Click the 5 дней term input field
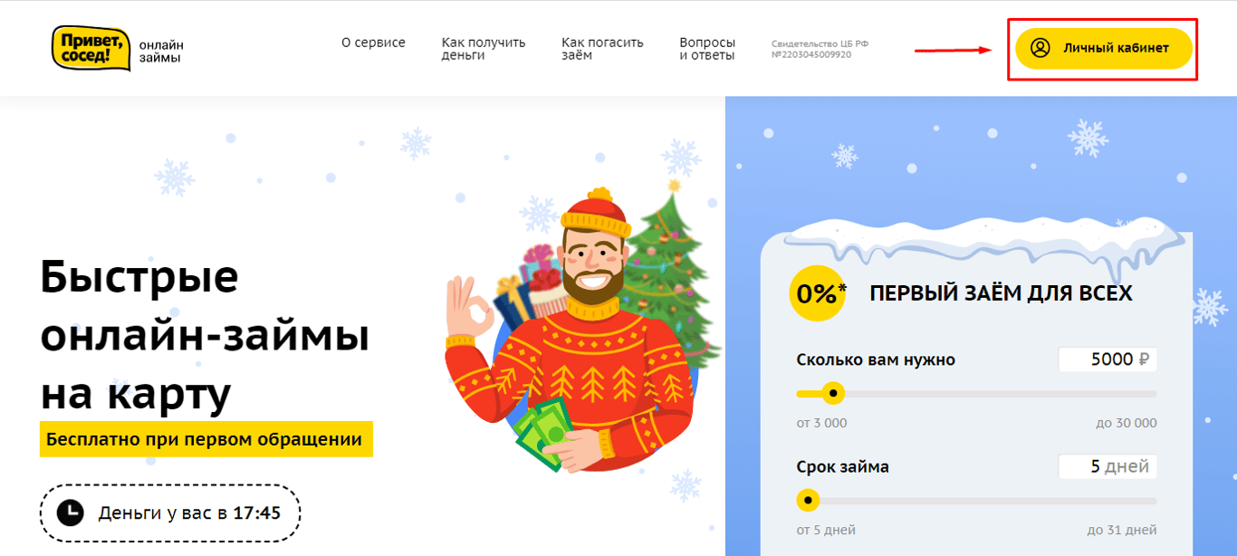The image size is (1237, 556). pos(1108,467)
